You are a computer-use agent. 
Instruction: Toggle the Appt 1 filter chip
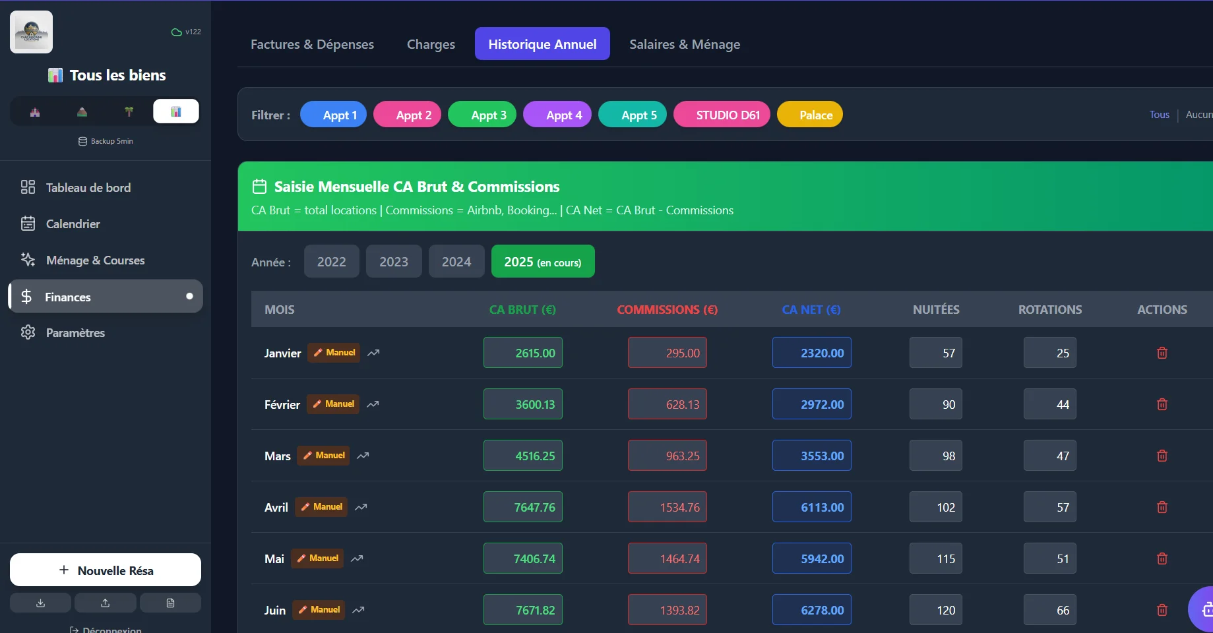coord(333,115)
